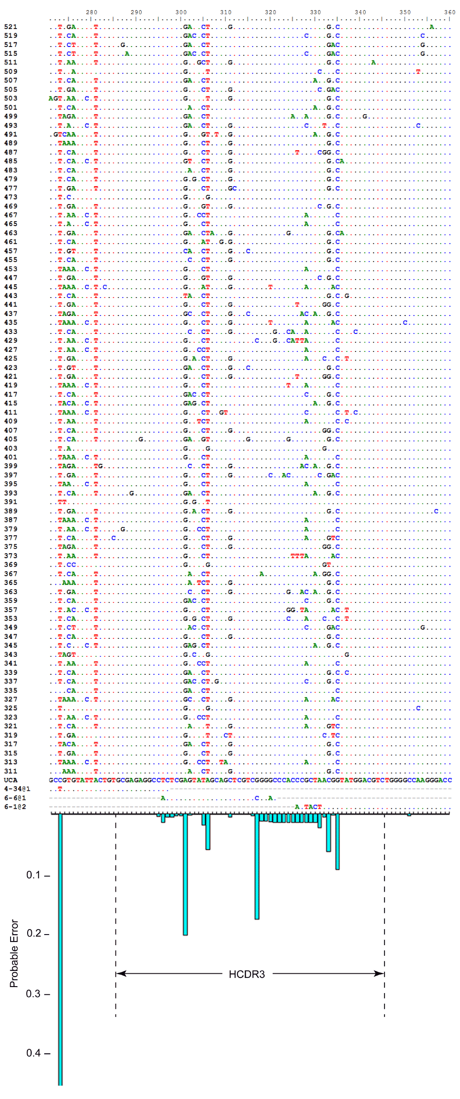
Task: Select sequence row label 391
Action: click(11, 502)
